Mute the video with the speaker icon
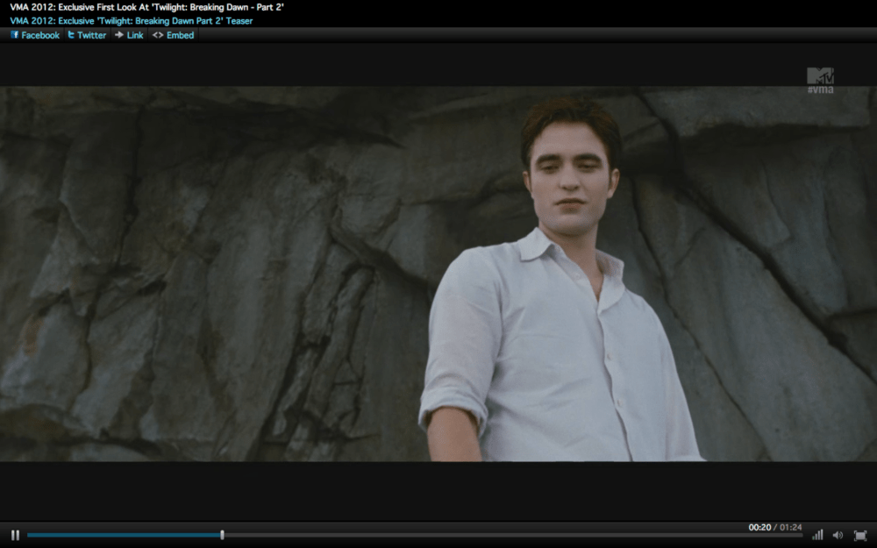Viewport: 877px width, 548px height. 838,535
